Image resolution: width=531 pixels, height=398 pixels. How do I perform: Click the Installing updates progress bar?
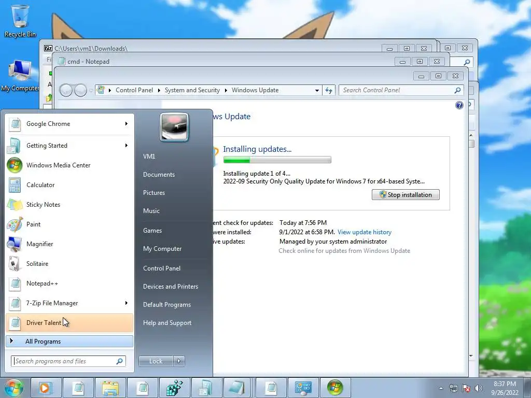click(277, 160)
